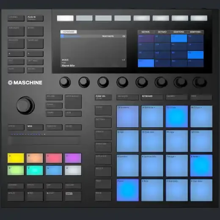Image resolution: width=220 pixels, height=220 pixels.
Task: Select the VOLUME encoder mode button
Action: coord(54,97)
